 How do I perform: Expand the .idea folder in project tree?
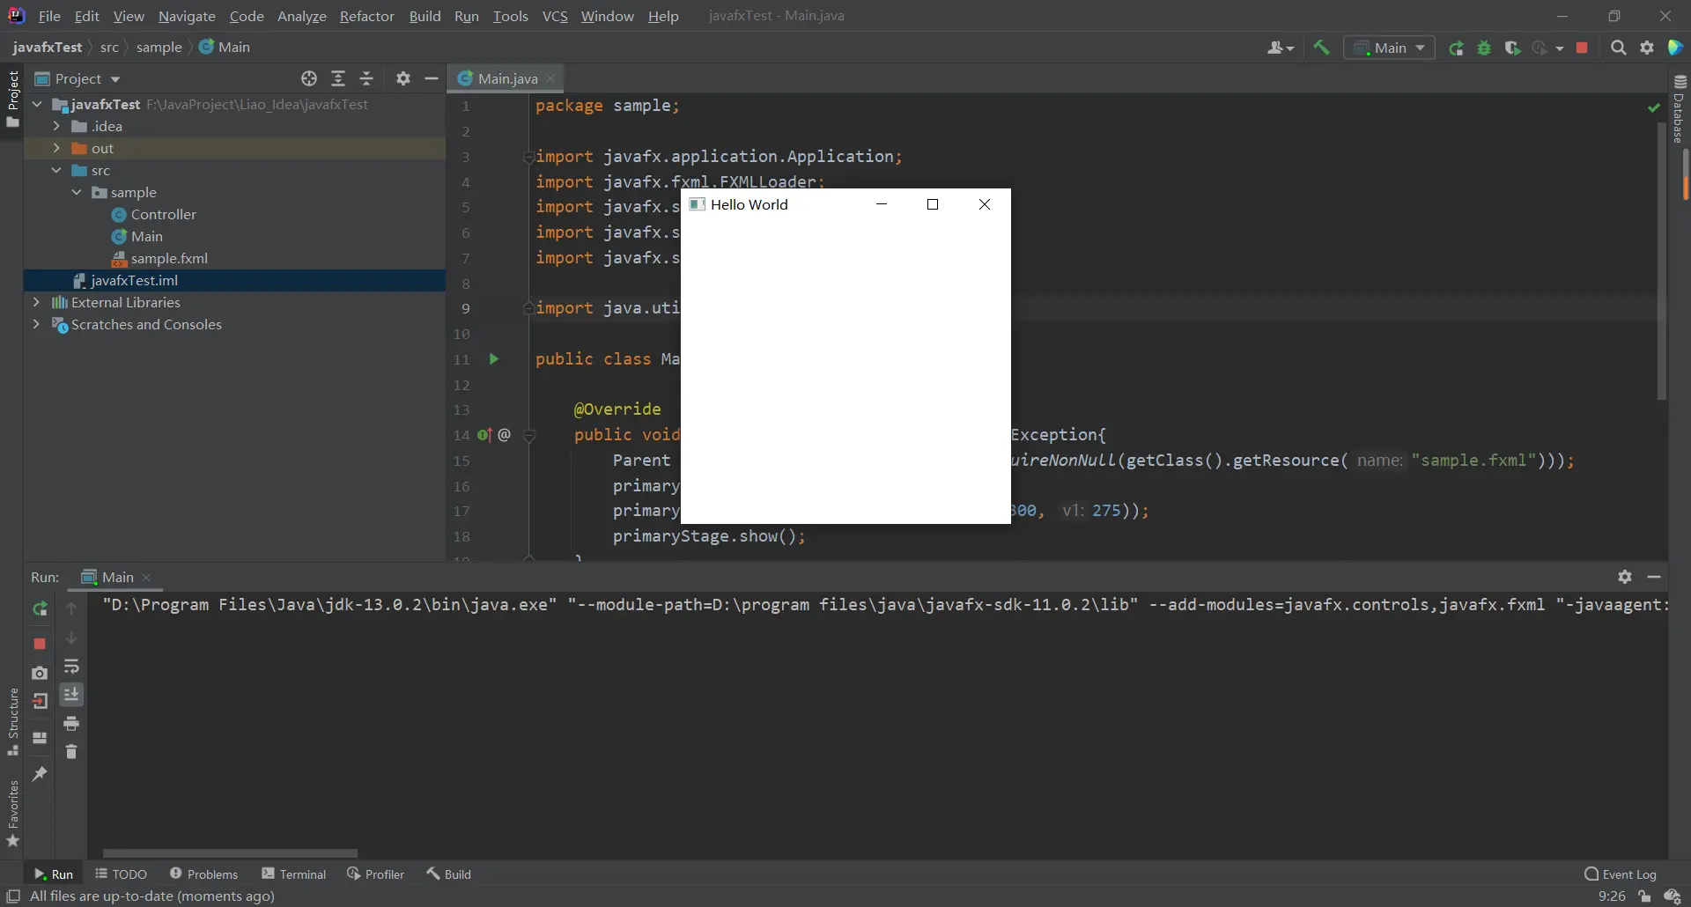click(56, 126)
